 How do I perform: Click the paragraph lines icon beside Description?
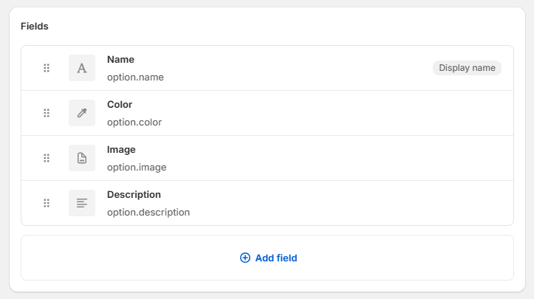point(82,203)
